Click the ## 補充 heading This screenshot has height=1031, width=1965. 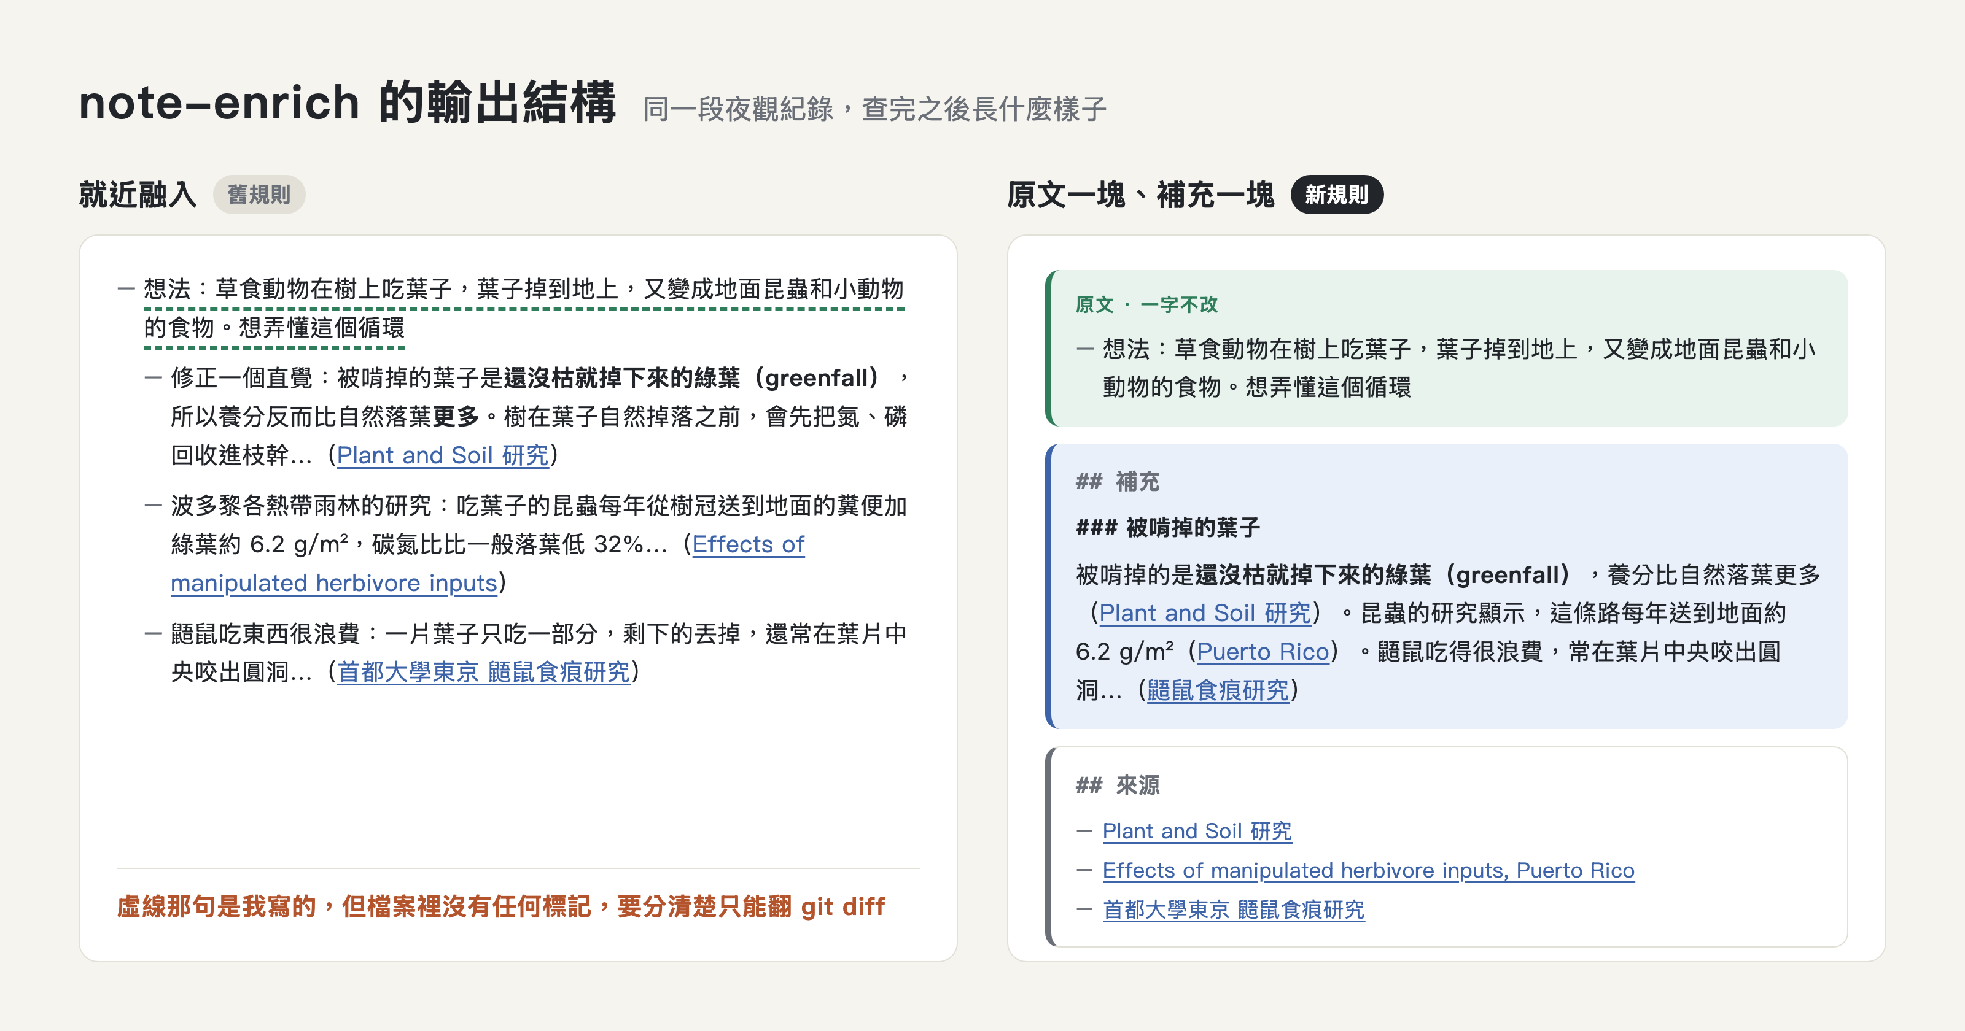pyautogui.click(x=1118, y=481)
